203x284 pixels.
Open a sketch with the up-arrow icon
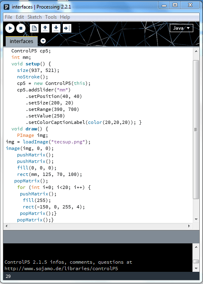coord(45,28)
